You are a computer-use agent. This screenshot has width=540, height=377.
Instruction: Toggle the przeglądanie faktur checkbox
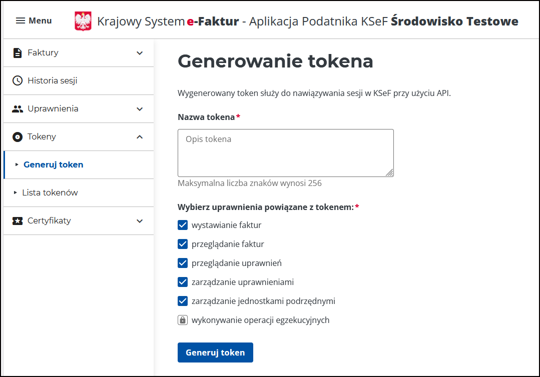182,244
